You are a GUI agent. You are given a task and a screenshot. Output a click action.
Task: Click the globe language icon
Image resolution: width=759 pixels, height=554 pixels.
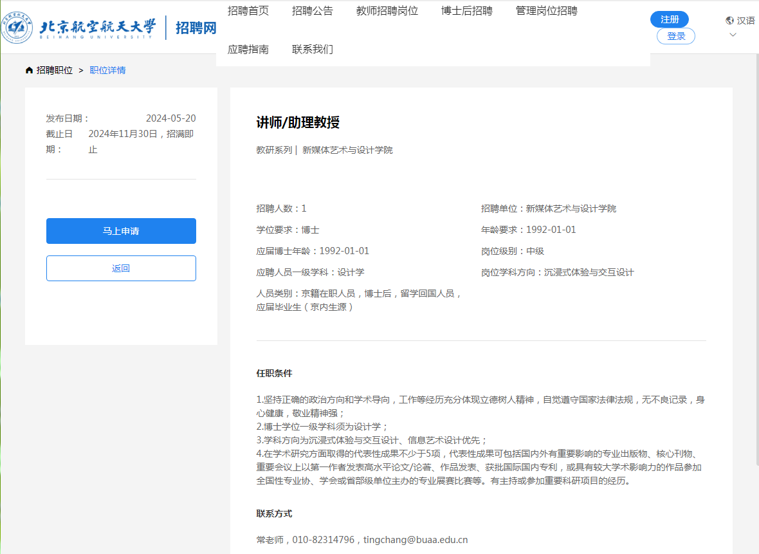729,21
